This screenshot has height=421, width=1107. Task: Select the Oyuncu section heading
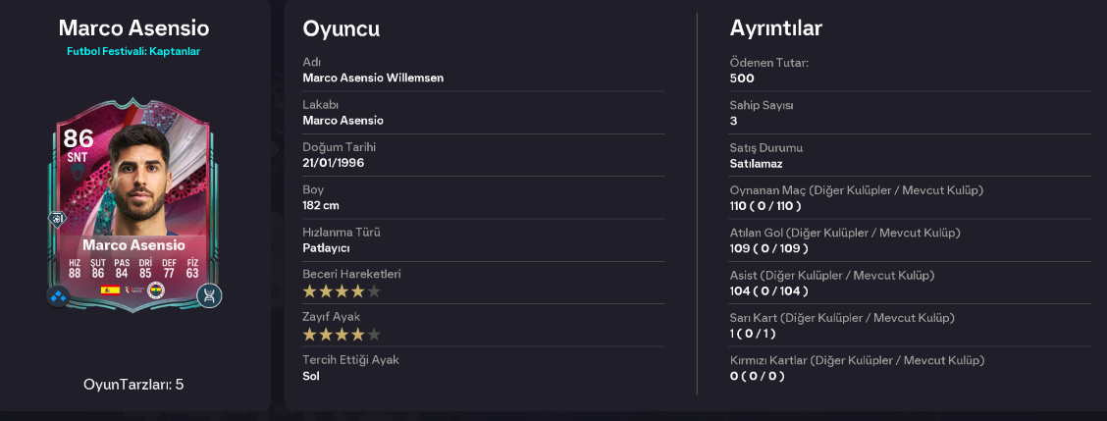coord(341,29)
